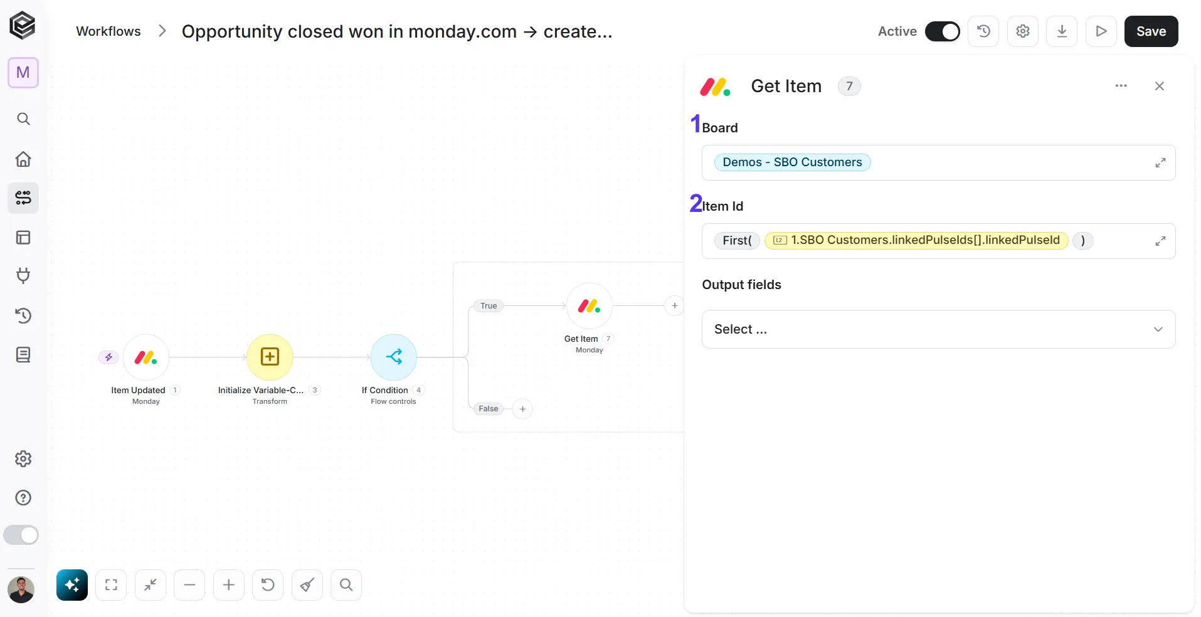The image size is (1201, 617).
Task: Click the AI assistant sparkle button
Action: (72, 585)
